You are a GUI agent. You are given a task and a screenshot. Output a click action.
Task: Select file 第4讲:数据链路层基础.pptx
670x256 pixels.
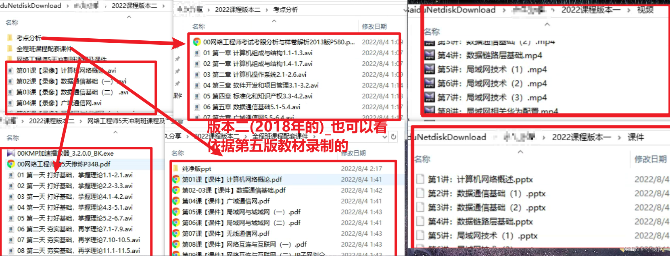(x=480, y=222)
